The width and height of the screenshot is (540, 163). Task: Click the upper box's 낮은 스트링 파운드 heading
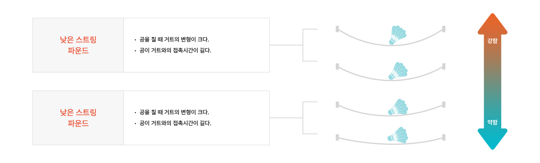pos(78,45)
